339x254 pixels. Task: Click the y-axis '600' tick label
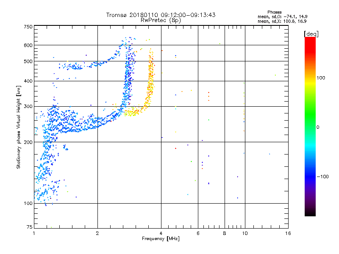28,45
